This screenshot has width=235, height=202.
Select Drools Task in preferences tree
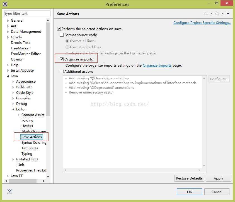point(21,42)
